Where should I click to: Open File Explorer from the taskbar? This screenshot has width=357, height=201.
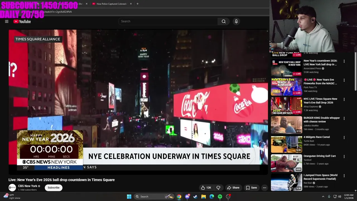click(204, 197)
